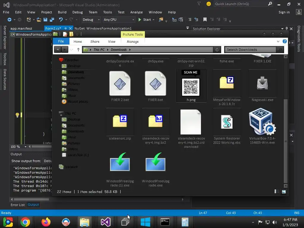Save current file with the diskette icon
304x228 pixels.
(x=45, y=20)
